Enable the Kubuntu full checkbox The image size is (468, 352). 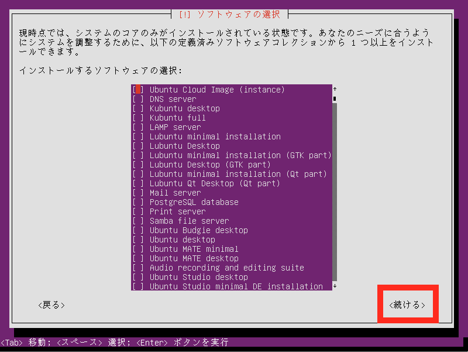pyautogui.click(x=138, y=118)
